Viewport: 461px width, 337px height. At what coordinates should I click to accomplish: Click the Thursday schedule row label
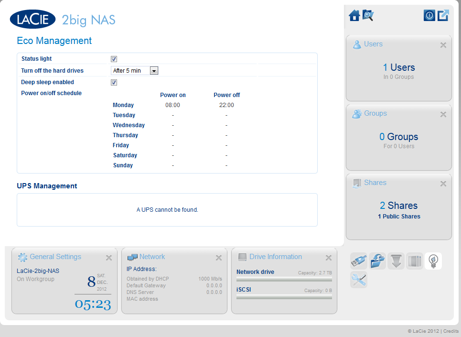point(125,135)
